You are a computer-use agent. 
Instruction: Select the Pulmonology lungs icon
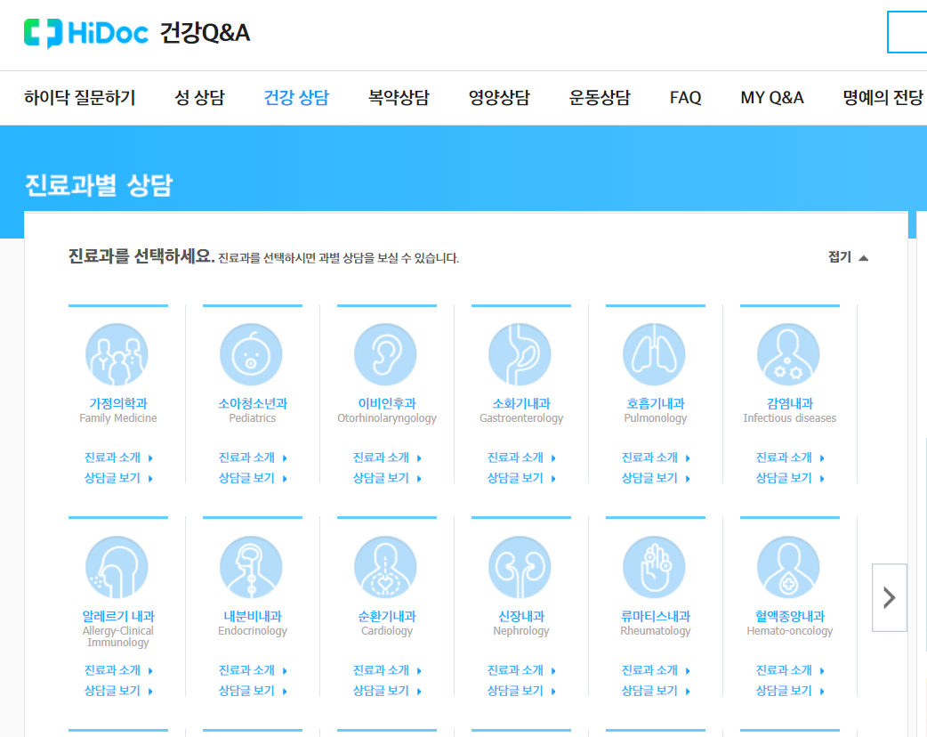[656, 353]
